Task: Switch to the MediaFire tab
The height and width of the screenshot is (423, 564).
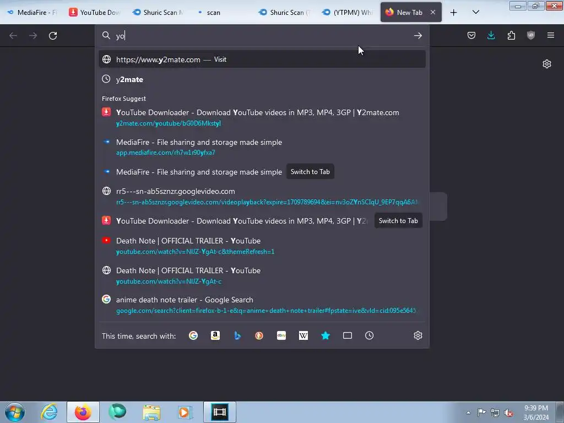Action: (x=32, y=13)
